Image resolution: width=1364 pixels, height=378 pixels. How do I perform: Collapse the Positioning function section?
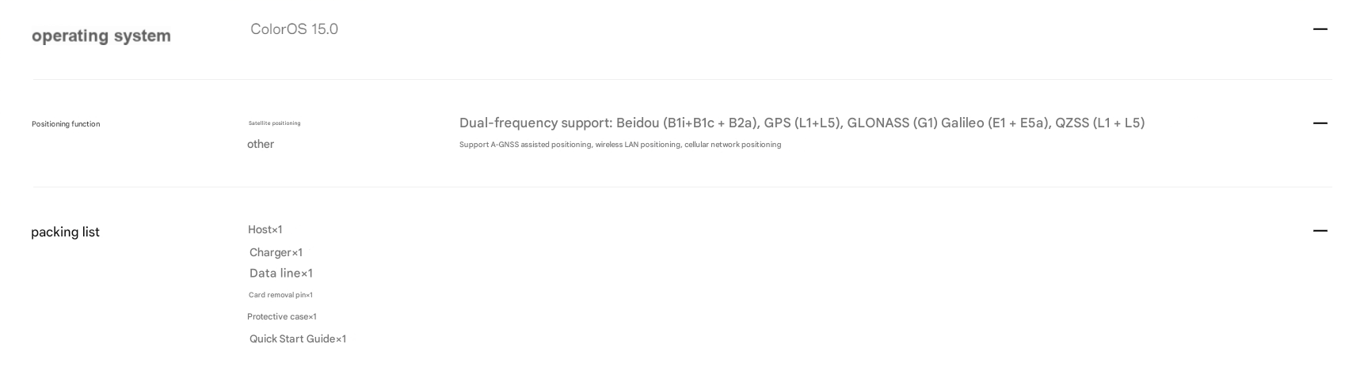(1320, 123)
